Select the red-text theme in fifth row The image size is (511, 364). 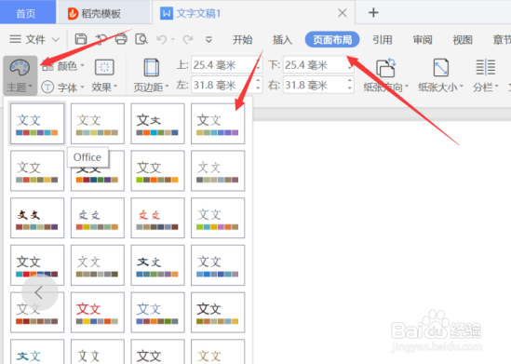click(x=98, y=313)
